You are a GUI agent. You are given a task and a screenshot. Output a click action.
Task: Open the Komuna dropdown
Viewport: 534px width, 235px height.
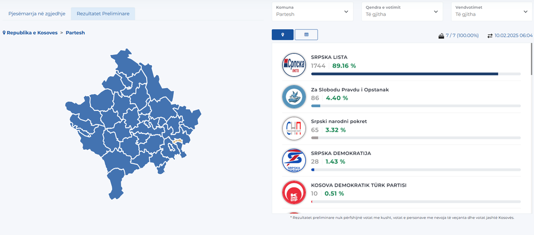tap(313, 11)
